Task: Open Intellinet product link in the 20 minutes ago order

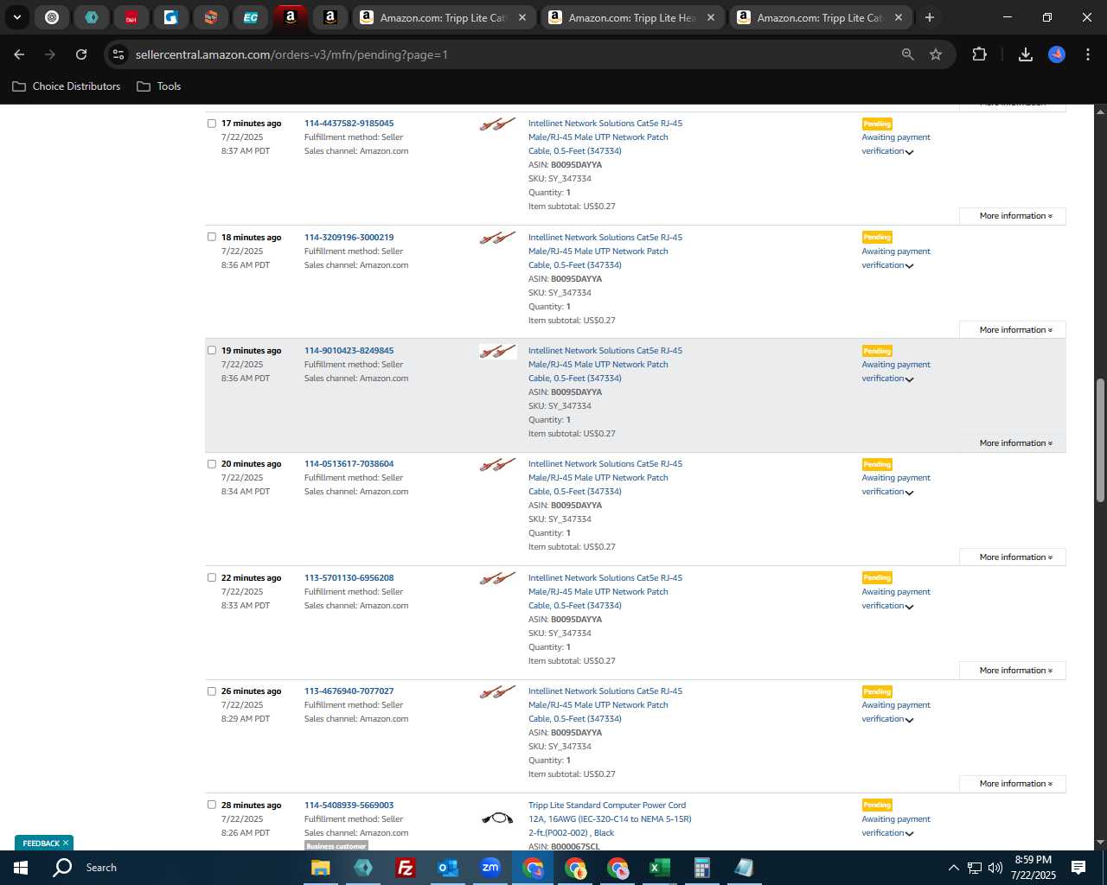Action: [x=605, y=478]
